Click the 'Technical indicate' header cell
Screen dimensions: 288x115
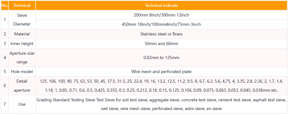click(x=161, y=6)
